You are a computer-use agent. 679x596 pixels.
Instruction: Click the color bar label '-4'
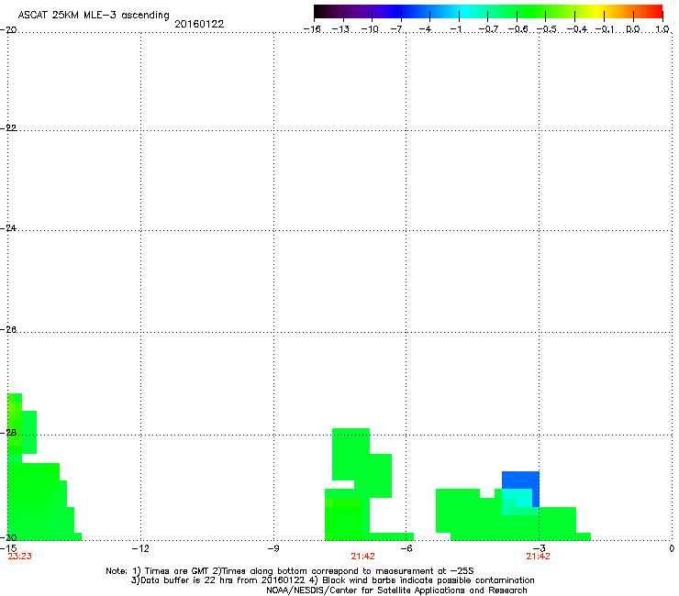coord(426,29)
